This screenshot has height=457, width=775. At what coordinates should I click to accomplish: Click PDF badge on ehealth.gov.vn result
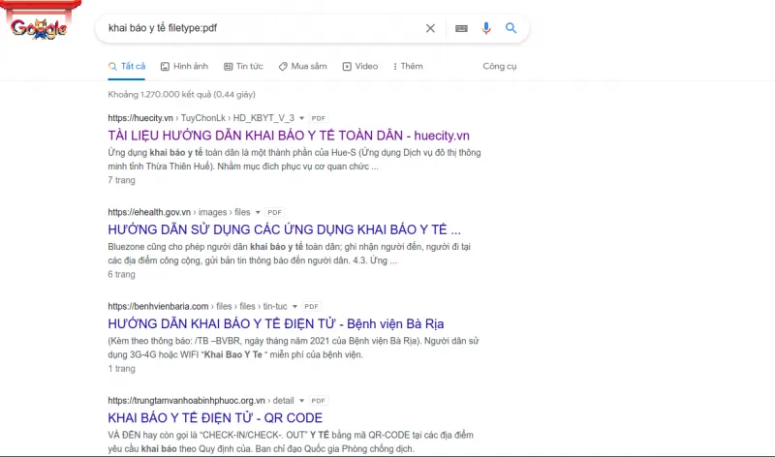click(x=274, y=212)
